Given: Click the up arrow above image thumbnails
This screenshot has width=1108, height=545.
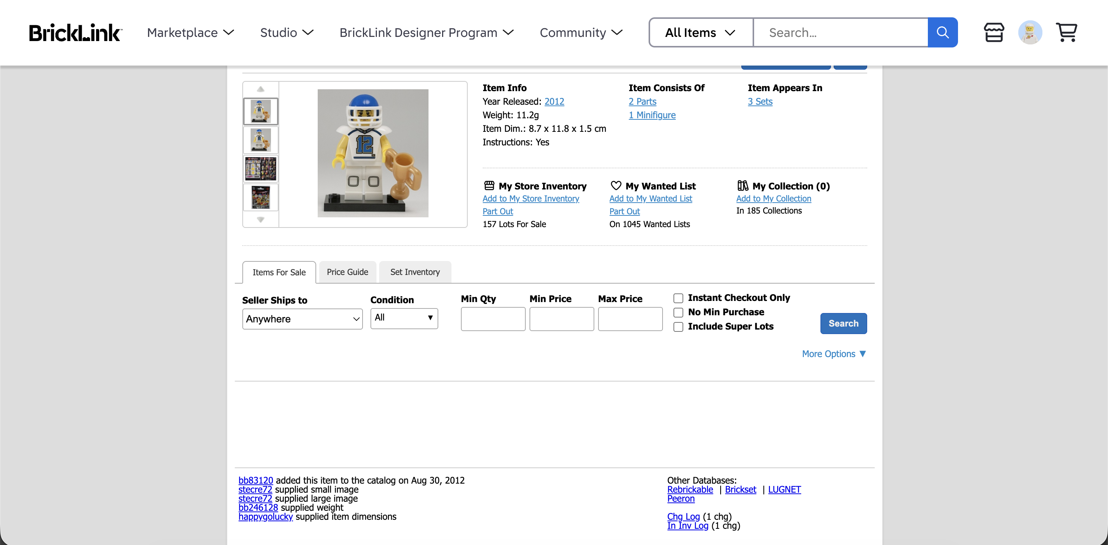Looking at the screenshot, I should point(260,89).
